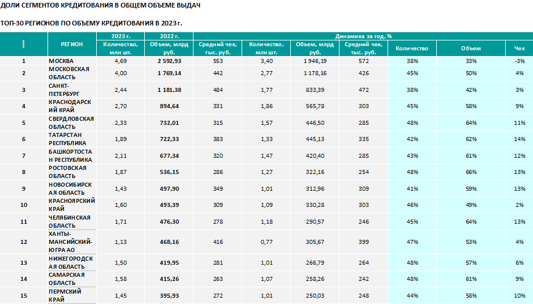Viewport: 533px width, 304px height.
Task: Click the '47%' quantity dynamics cell
Action: click(412, 242)
